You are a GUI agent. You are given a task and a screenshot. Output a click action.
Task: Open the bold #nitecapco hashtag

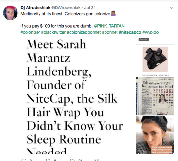pos(130,32)
